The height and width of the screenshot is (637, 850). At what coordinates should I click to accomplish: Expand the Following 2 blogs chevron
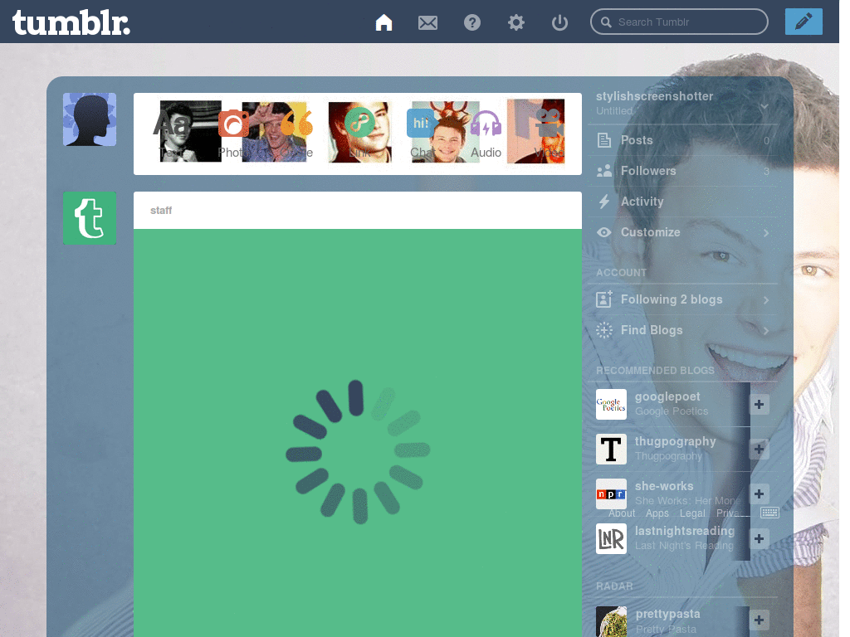click(x=766, y=300)
